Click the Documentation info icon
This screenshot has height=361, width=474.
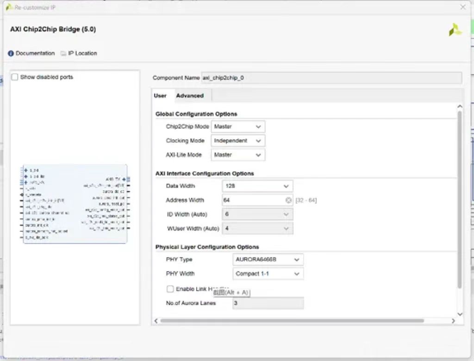(x=11, y=53)
